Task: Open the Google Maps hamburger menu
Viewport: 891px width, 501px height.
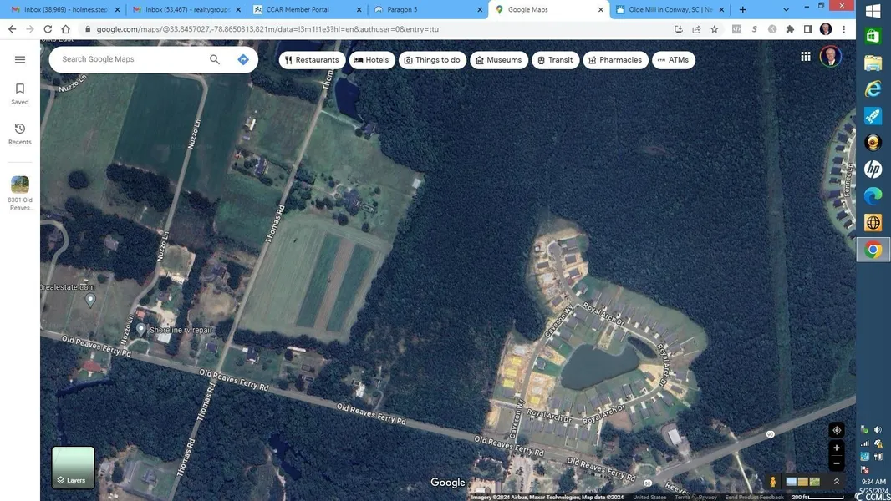Action: point(20,60)
